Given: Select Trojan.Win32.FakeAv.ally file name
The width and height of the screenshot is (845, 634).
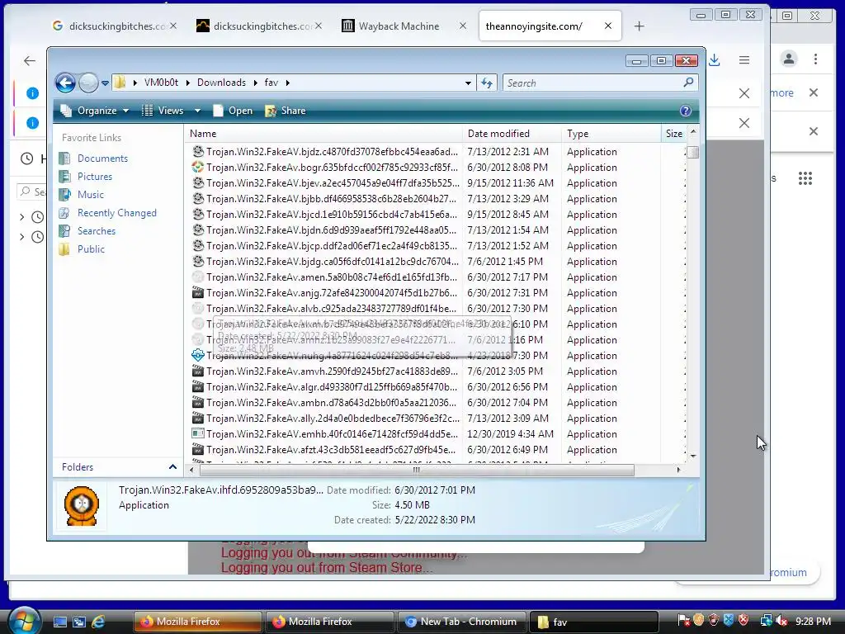Looking at the screenshot, I should [333, 419].
